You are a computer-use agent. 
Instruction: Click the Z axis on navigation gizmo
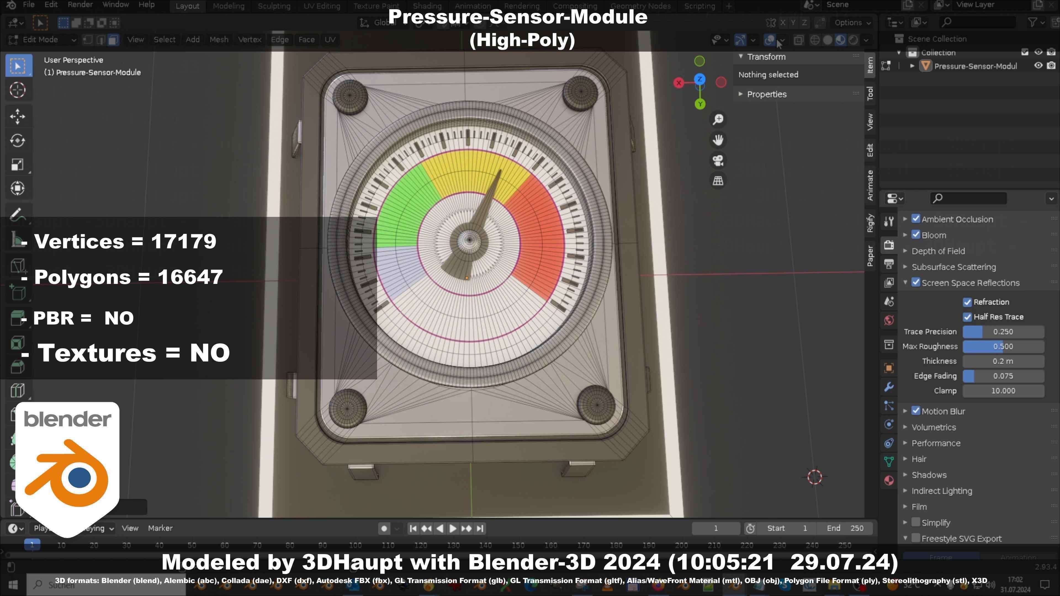699,79
